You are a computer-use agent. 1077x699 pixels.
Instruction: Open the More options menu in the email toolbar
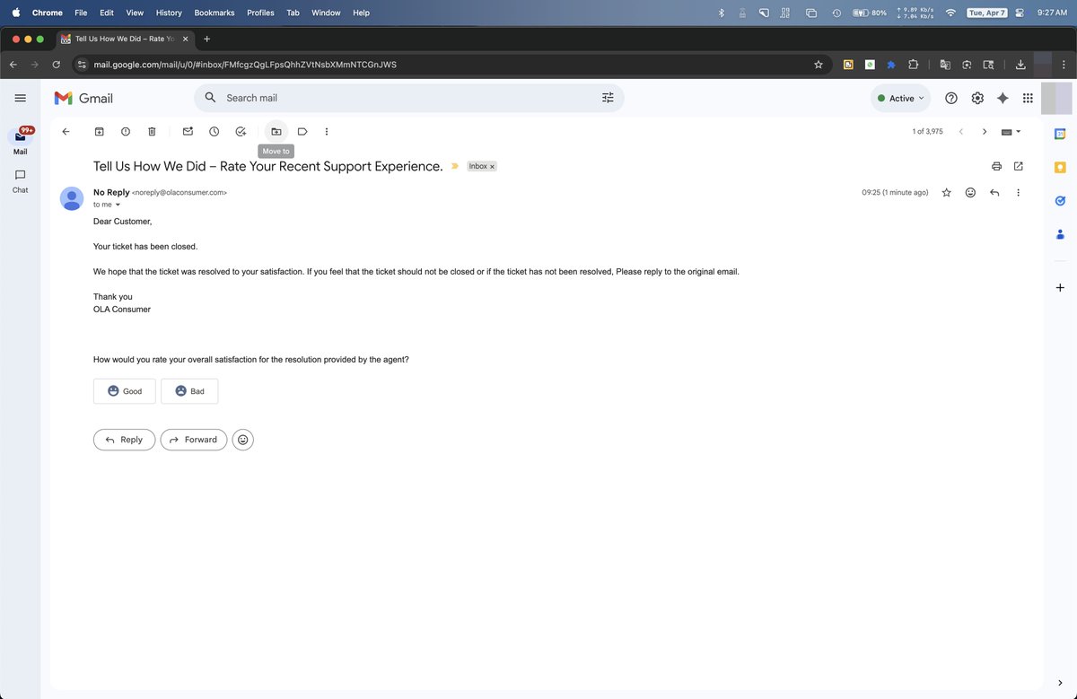[x=327, y=131]
